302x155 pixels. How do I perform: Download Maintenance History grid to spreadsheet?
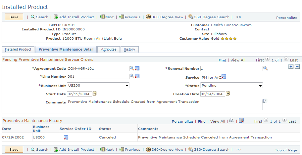[241, 120]
